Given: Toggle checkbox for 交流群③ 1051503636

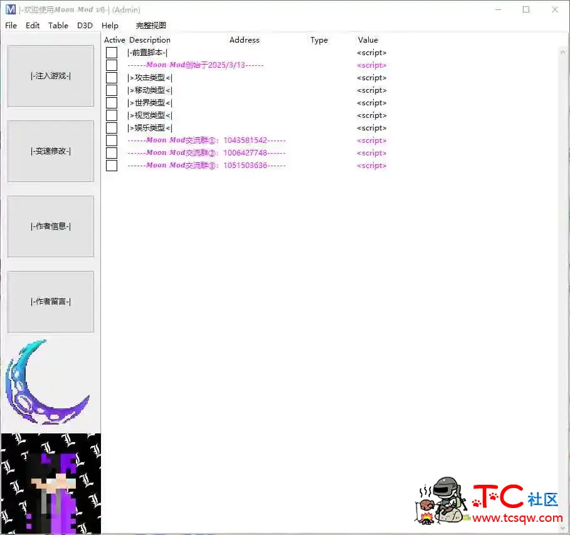Looking at the screenshot, I should (x=112, y=166).
